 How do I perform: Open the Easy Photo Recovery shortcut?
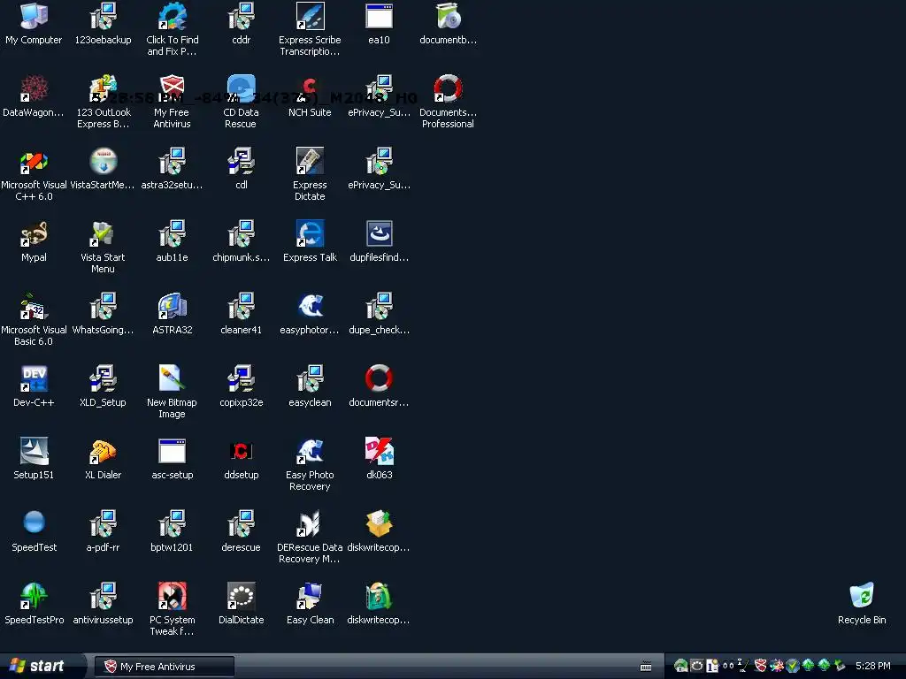310,464
